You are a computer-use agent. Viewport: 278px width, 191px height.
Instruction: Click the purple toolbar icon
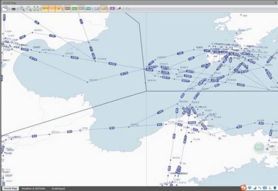[112, 8]
